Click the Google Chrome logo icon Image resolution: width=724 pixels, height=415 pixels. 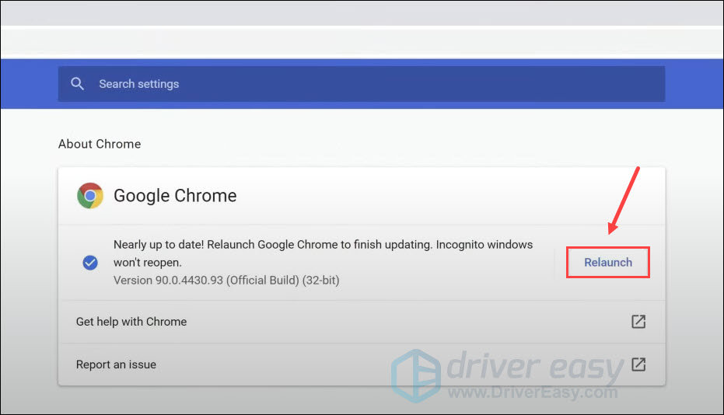[x=90, y=196]
